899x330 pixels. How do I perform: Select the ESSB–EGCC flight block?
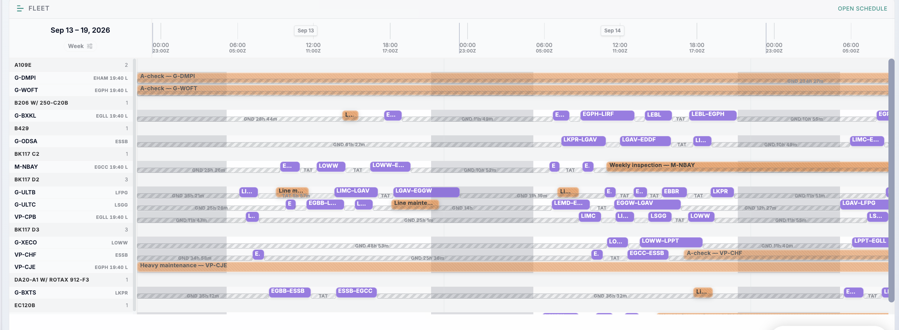356,292
